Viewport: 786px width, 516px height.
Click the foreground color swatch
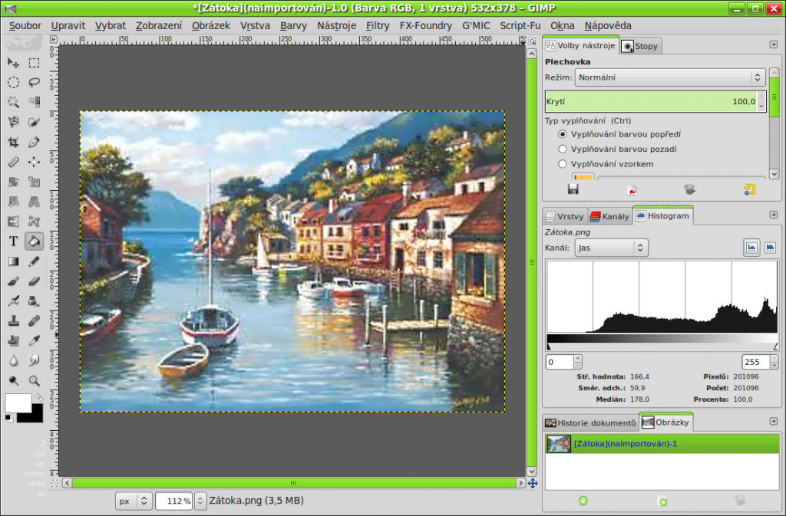point(18,403)
